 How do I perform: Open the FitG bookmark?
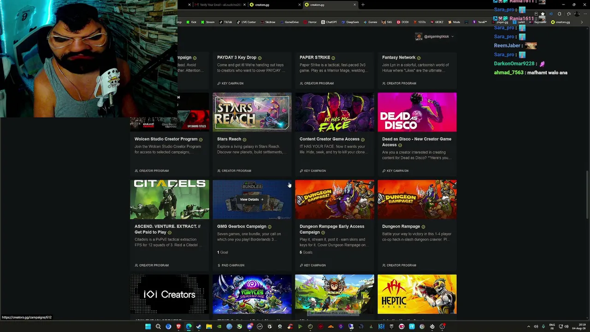(x=387, y=22)
